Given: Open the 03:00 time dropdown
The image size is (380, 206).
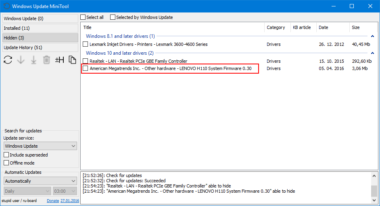Looking at the screenshot, I should click(65, 191).
